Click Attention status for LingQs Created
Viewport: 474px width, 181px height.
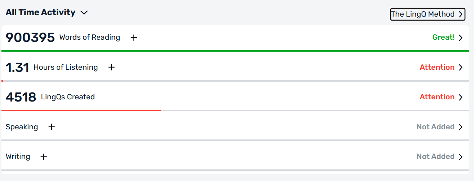437,97
